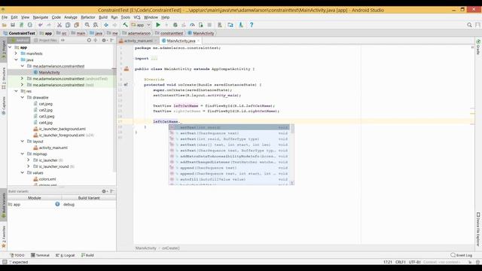Viewport: 482px width, 271px height.
Task: Expand the androidTest package node
Action: (x=22, y=78)
